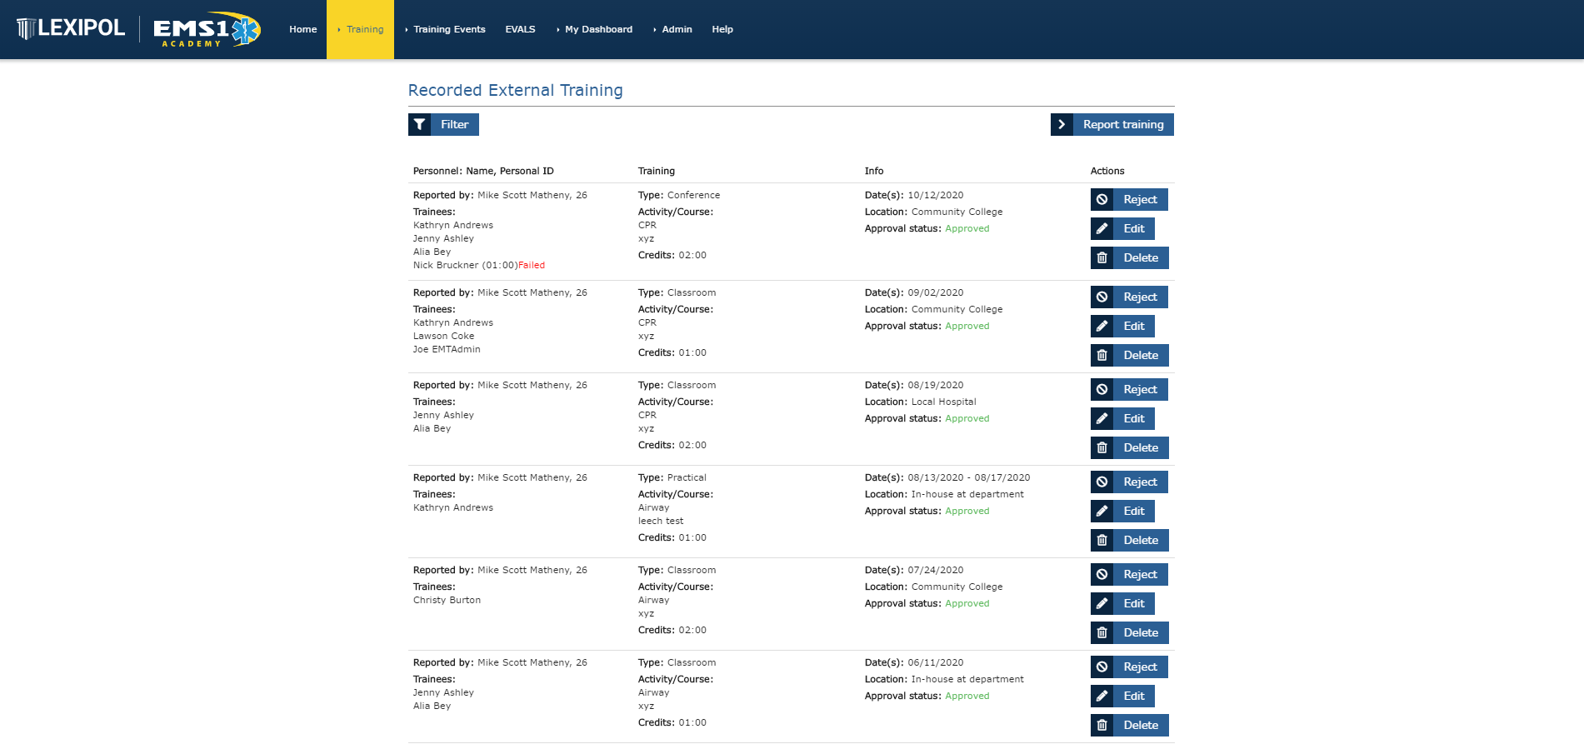The height and width of the screenshot is (744, 1584).
Task: Click pencil icon for 09/02/2020 training
Action: 1102,326
